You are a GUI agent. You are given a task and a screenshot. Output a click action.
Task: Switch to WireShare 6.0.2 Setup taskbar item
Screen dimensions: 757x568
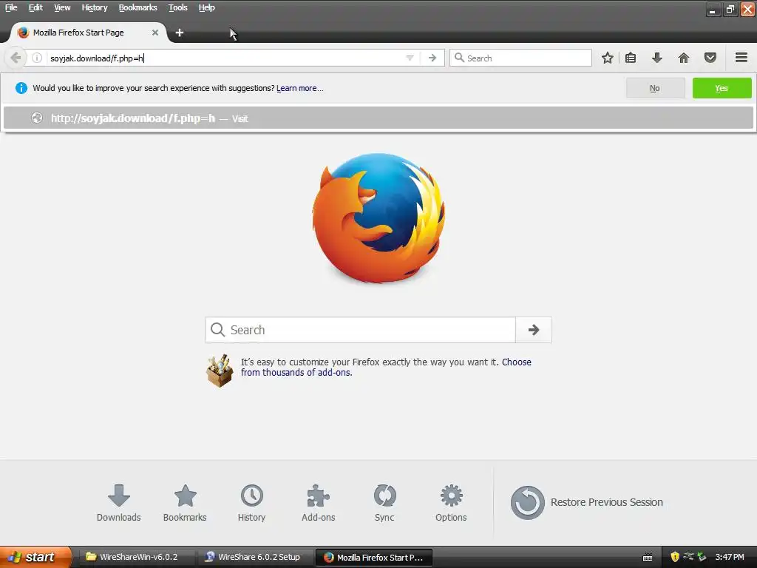[x=255, y=557]
